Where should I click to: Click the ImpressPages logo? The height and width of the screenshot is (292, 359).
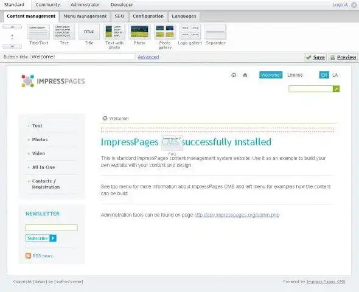[53, 81]
